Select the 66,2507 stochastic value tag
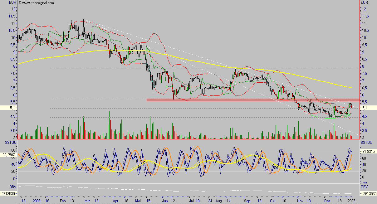 click(x=8, y=154)
